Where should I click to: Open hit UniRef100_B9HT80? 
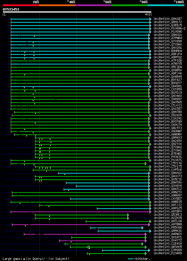(x=168, y=183)
